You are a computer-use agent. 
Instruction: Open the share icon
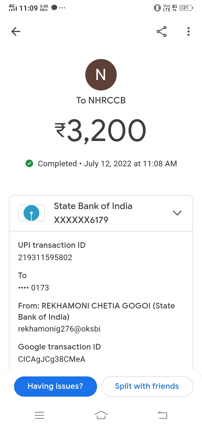click(162, 31)
